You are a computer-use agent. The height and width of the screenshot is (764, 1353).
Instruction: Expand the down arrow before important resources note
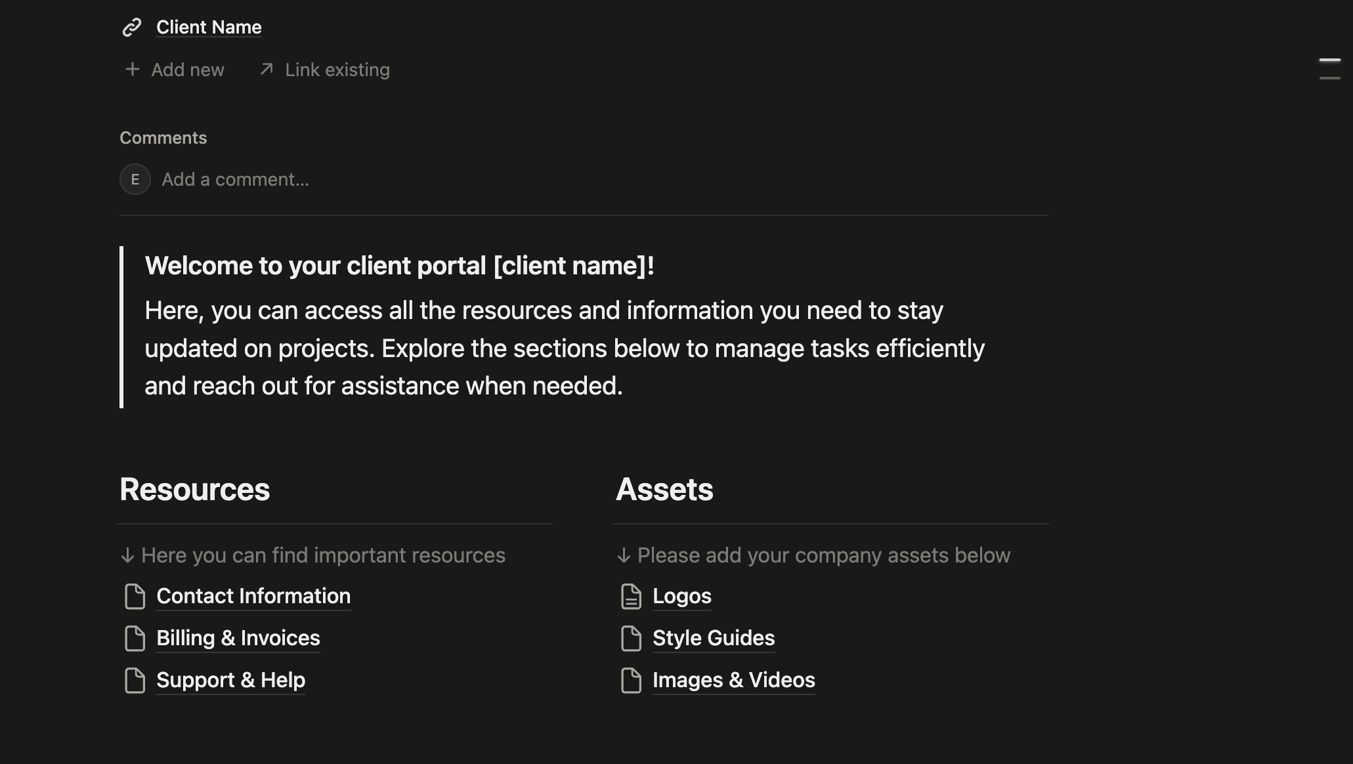(x=127, y=555)
